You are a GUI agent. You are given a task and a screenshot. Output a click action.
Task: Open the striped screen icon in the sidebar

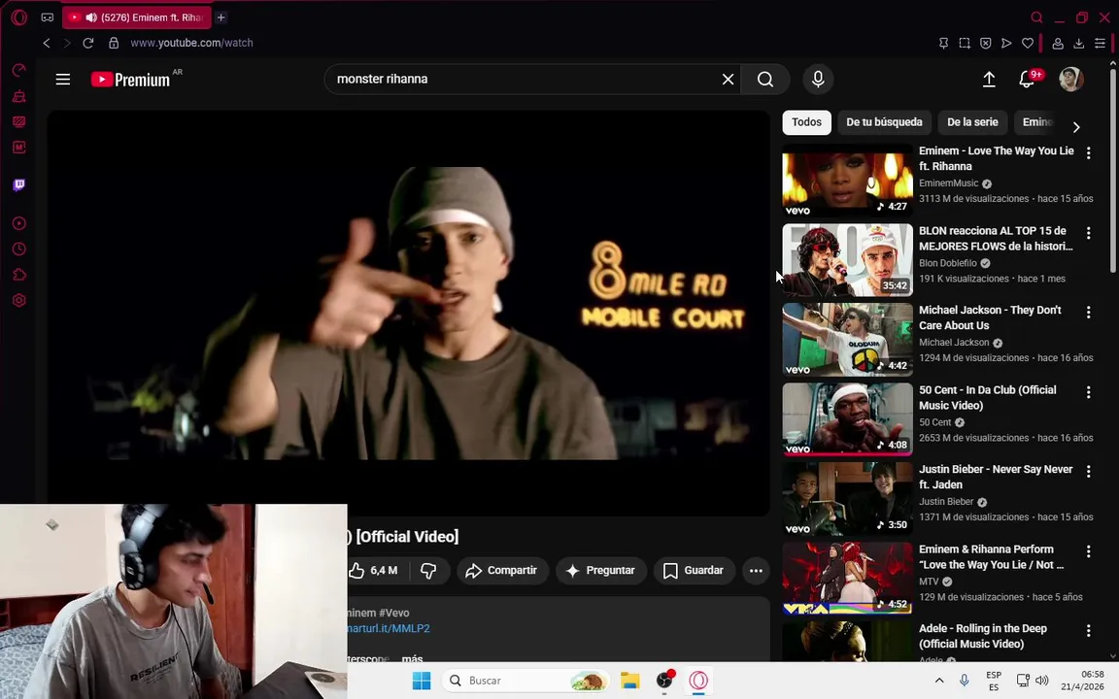coord(19,122)
